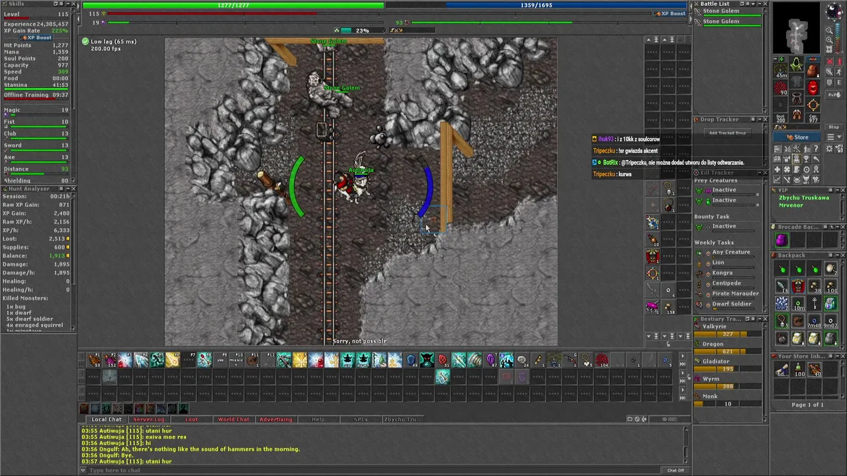
Task: Select Backpack item labeled 7m48
Action: (x=815, y=321)
